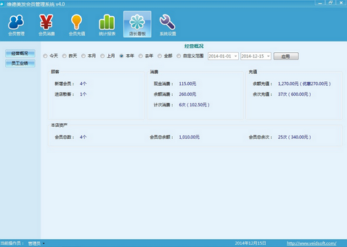Switch to the 员工业绩 sidebar tab

(x=20, y=63)
